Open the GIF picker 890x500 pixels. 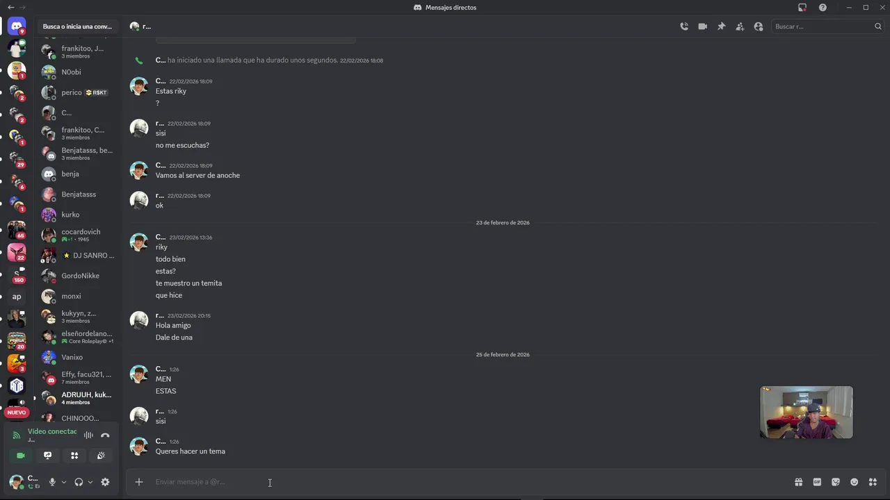coord(817,482)
